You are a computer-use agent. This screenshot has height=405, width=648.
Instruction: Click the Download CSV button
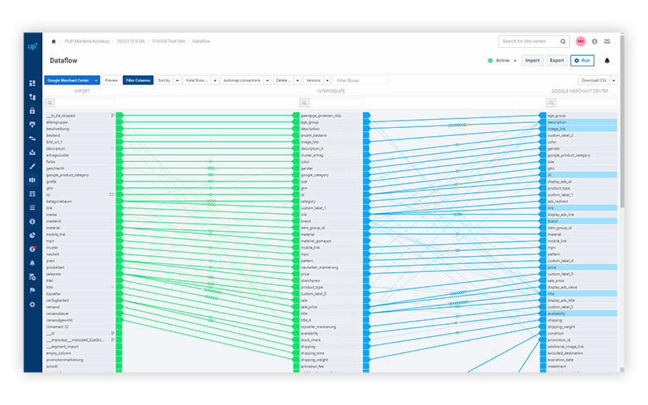click(594, 80)
